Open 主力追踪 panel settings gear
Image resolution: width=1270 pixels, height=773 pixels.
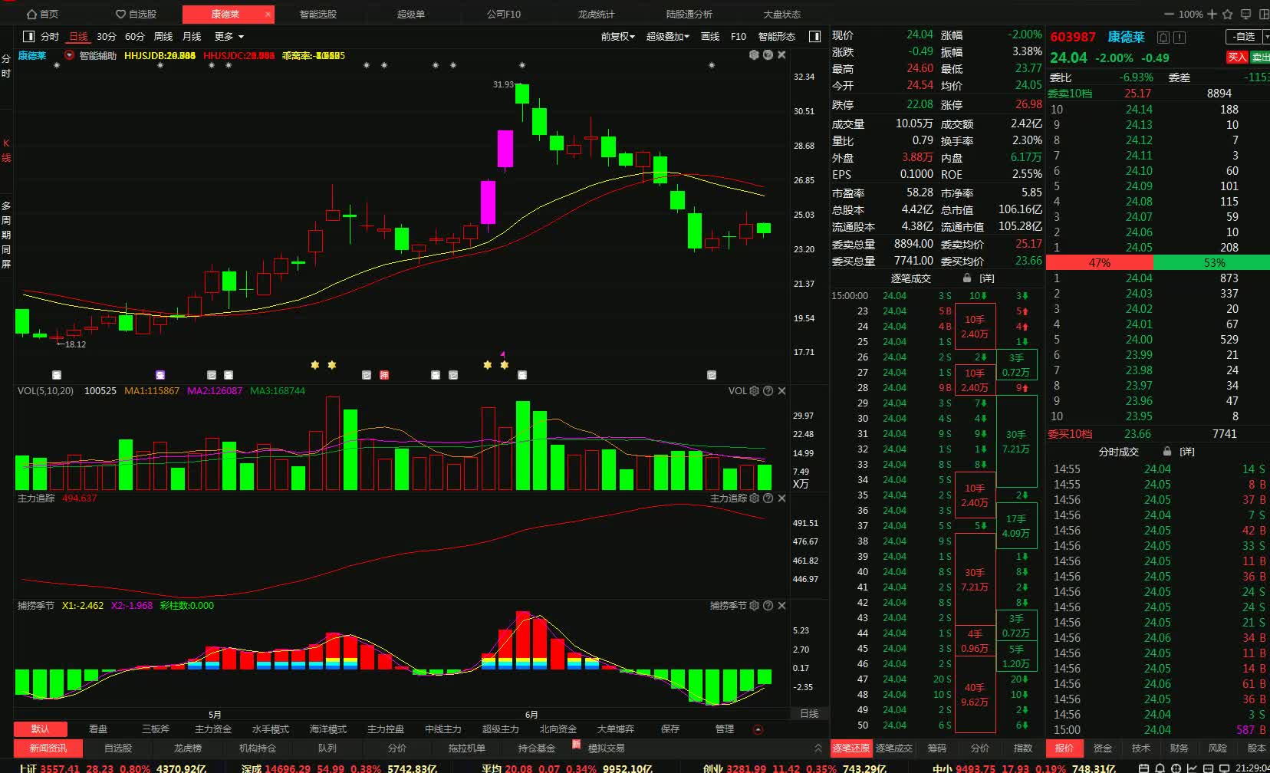754,498
